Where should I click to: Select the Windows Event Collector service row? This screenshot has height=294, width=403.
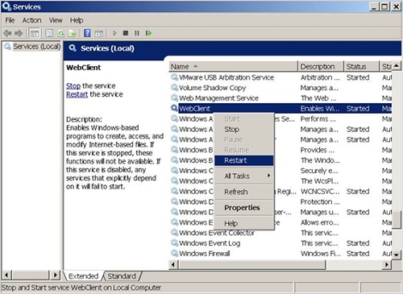click(280, 233)
